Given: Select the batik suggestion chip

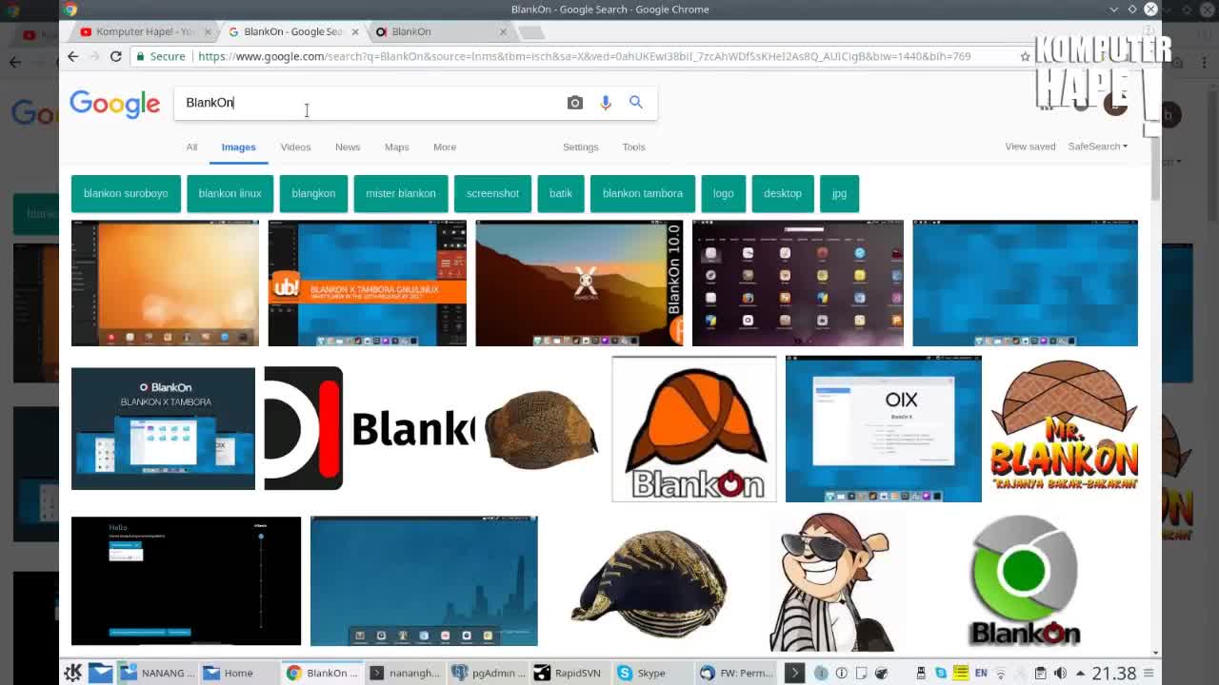Looking at the screenshot, I should [561, 193].
